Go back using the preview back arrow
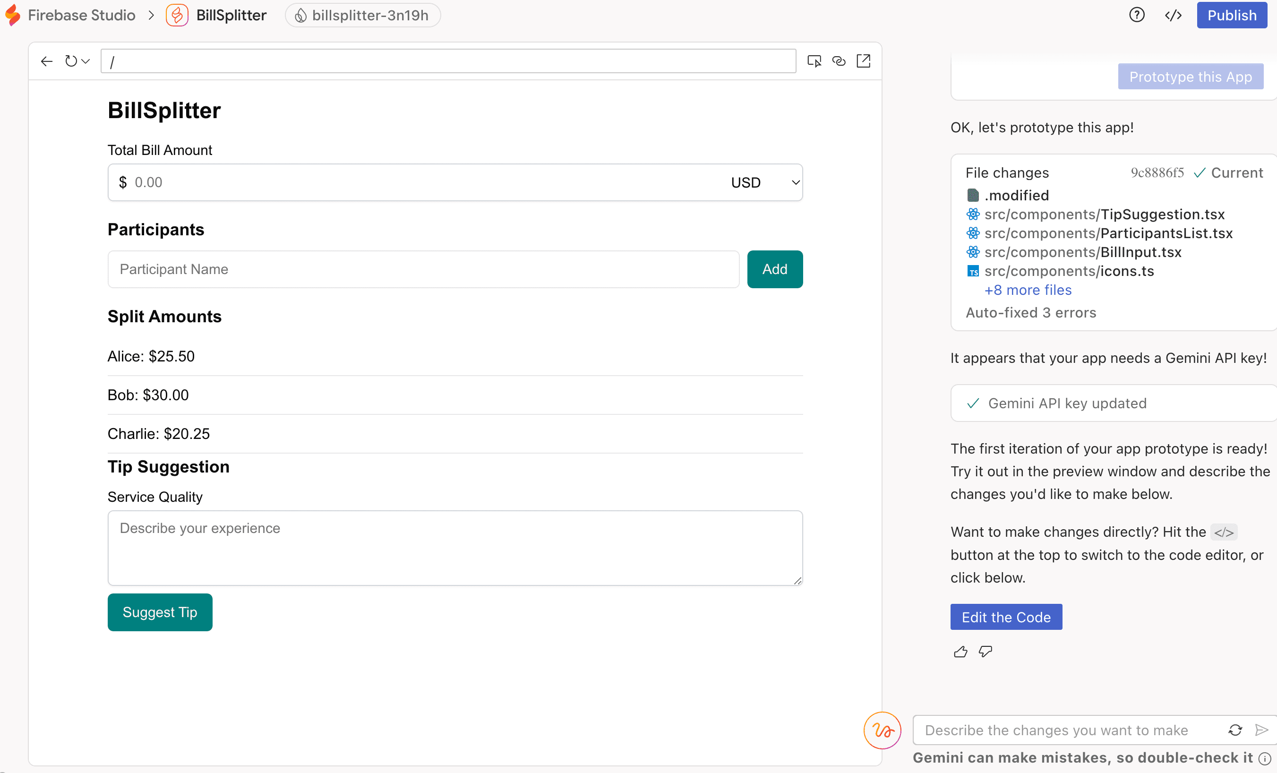The width and height of the screenshot is (1277, 773). (x=46, y=60)
